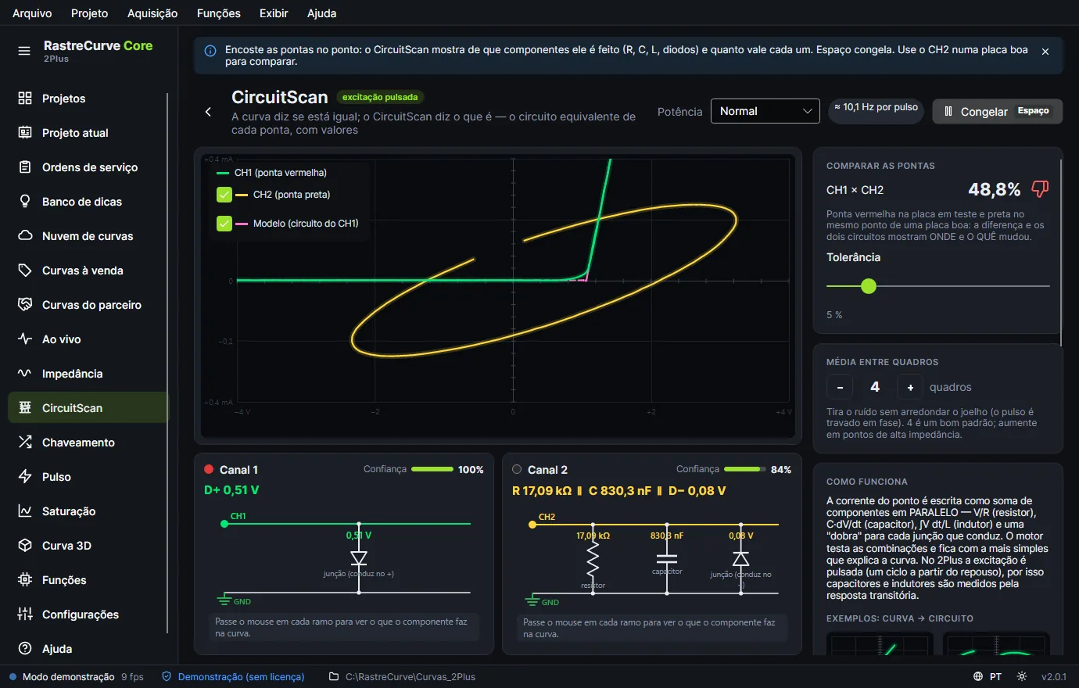The image size is (1079, 688).
Task: Go to Ordens de serviço
Action: [88, 167]
